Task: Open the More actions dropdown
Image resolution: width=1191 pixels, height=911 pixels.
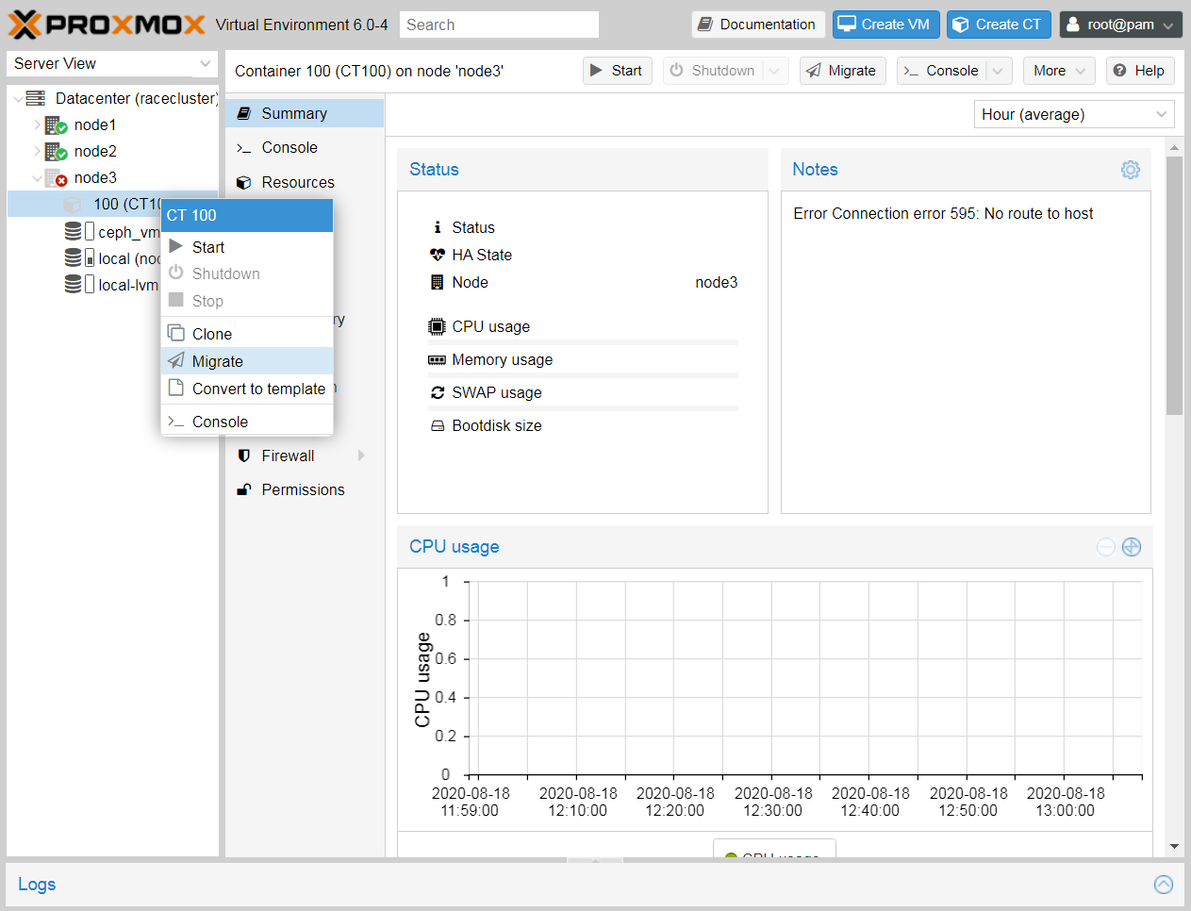Action: click(1059, 71)
